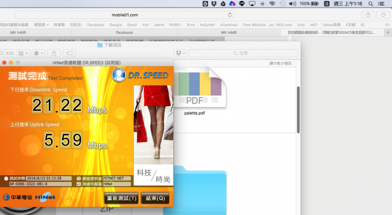Image resolution: width=392 pixels, height=215 pixels.
Task: Click the Finder edit tags button
Action: click(x=69, y=53)
